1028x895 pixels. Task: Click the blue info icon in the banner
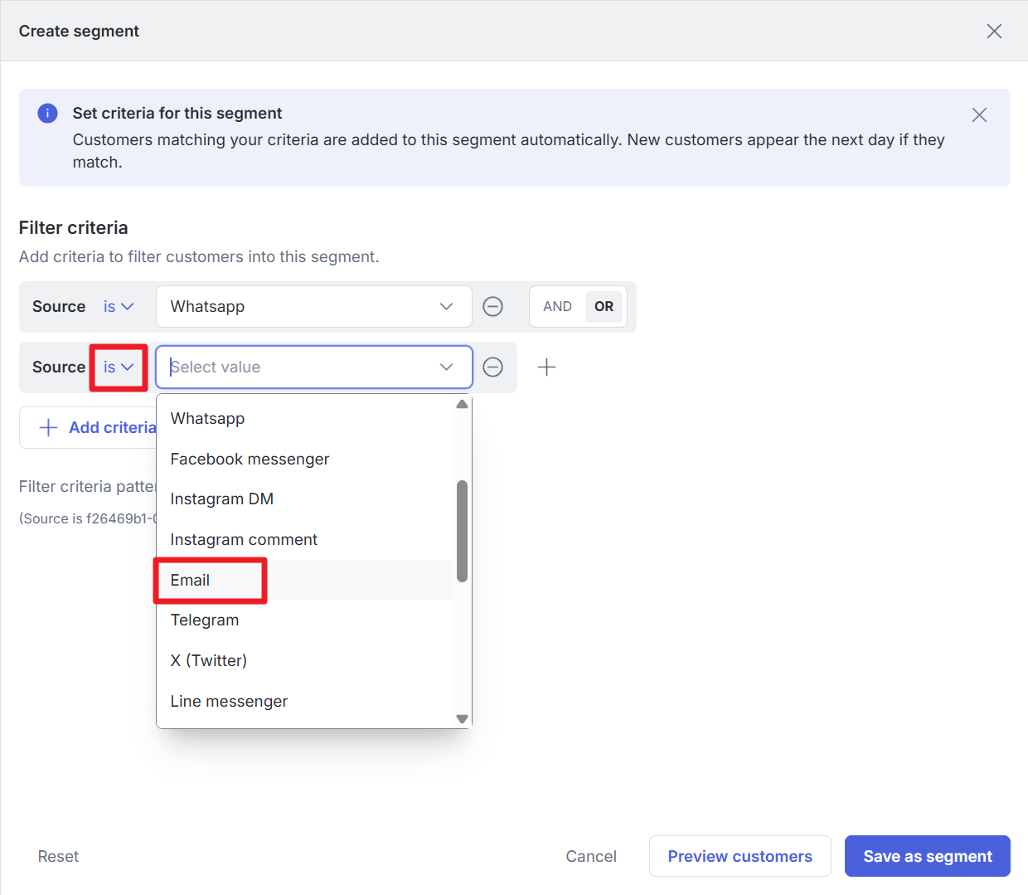48,114
